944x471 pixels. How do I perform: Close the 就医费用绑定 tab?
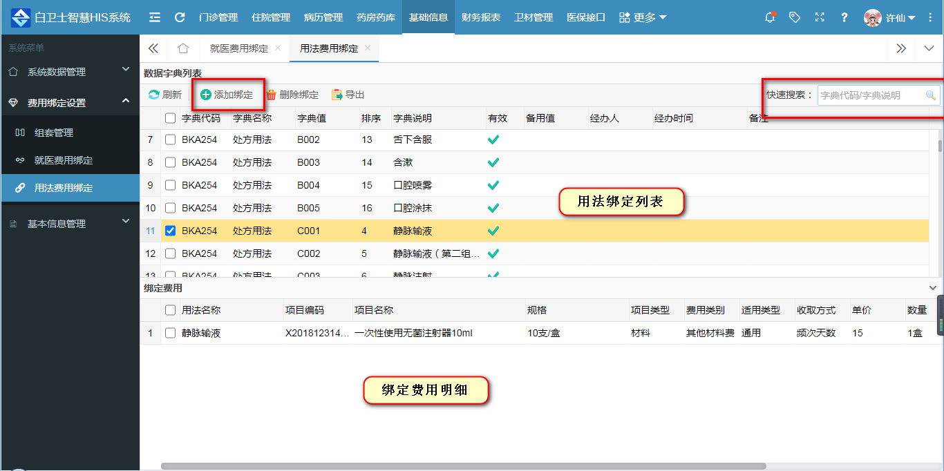[278, 48]
